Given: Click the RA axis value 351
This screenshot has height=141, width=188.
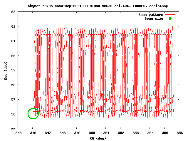Looking at the screenshot, I should 106,133.
